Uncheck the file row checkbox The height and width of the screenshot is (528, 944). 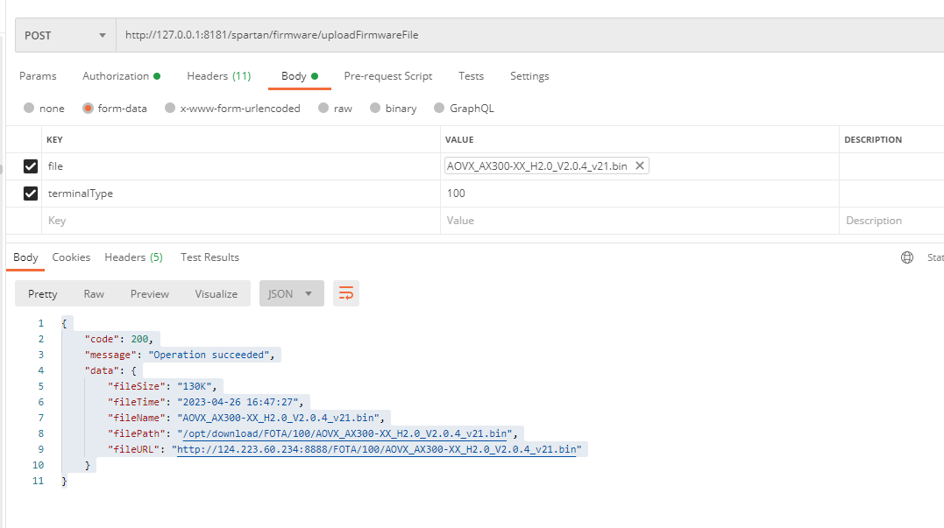pos(31,166)
